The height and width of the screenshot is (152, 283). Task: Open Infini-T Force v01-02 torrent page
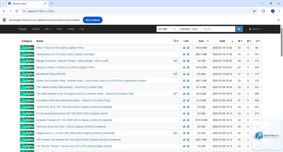[60, 48]
